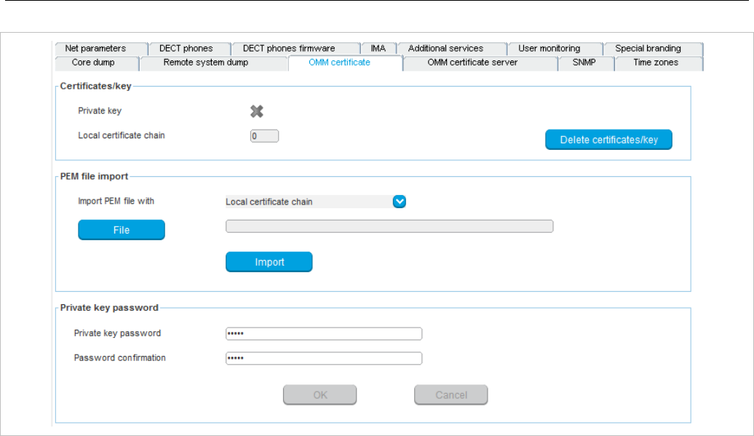The image size is (754, 436).
Task: Go to Additional services tab
Action: click(x=452, y=49)
